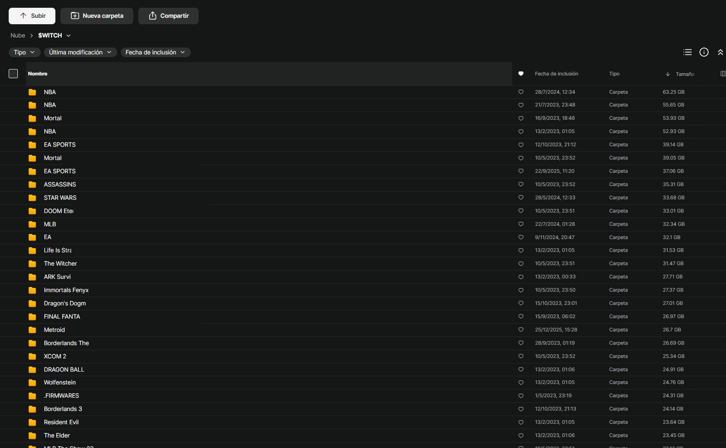
Task: Open the Tipo filter dropdown
Action: click(25, 52)
